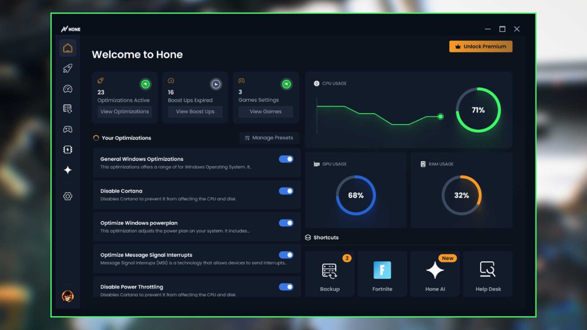Viewport: 587px width, 330px height.
Task: Turn off the Disable Cortana switch
Action: click(x=286, y=191)
